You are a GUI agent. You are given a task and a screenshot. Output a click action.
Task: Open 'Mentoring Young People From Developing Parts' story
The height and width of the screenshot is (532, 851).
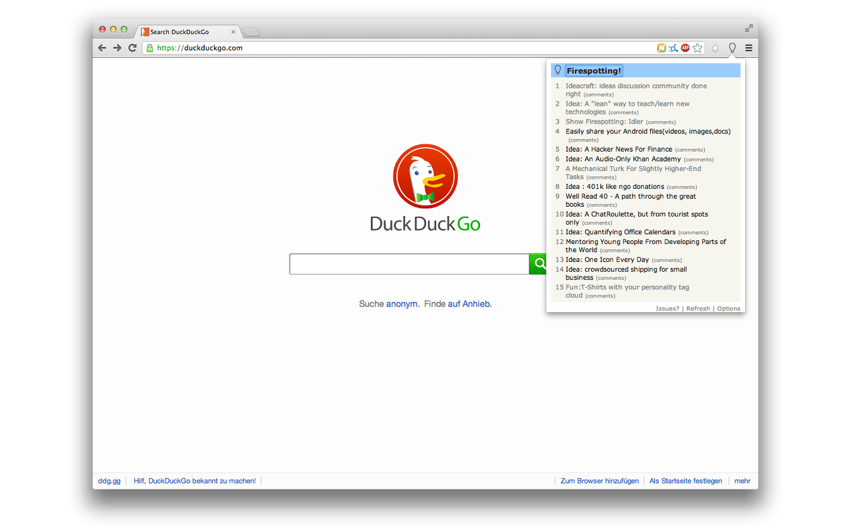[646, 245]
